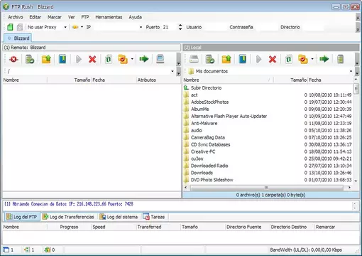Click the green transfer arrow in remote pane
The height and width of the screenshot is (256, 362).
pos(144,59)
